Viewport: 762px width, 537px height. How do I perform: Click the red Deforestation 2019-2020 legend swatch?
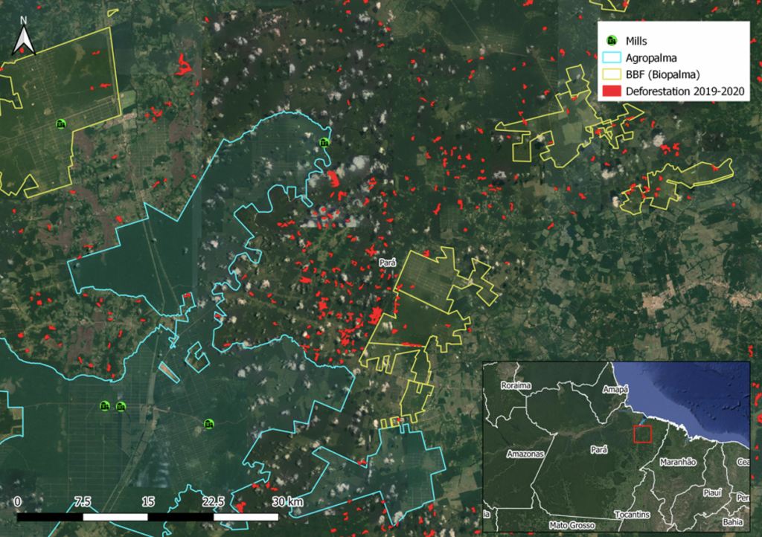[x=611, y=91]
